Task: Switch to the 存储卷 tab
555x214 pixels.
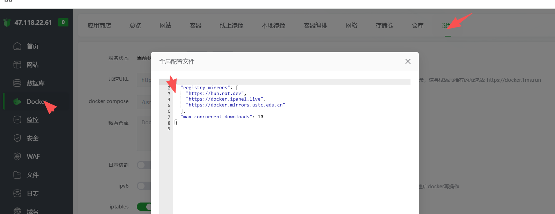Action: (384, 25)
